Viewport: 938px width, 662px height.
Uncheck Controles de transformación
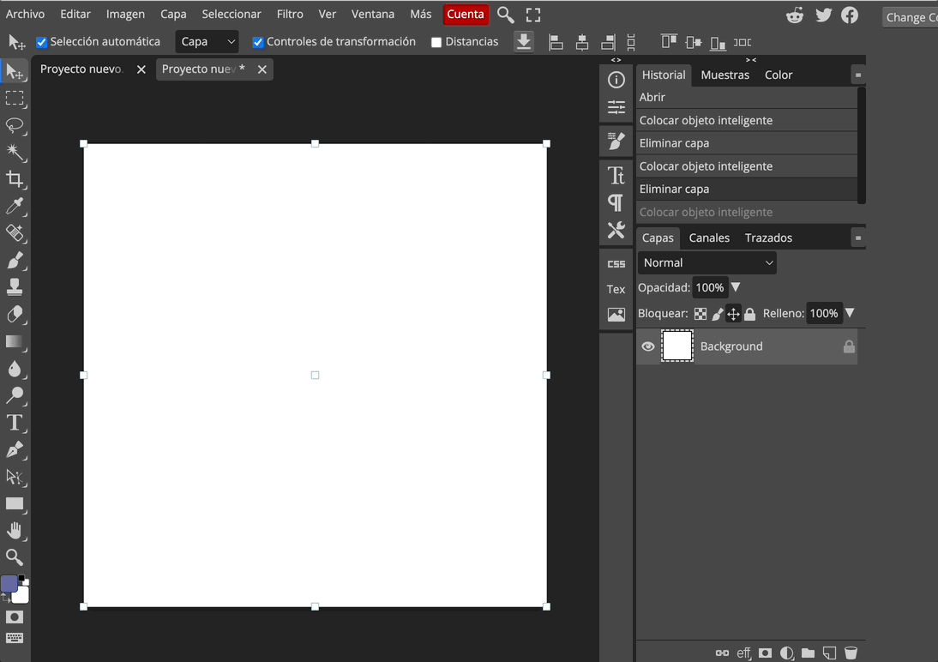click(258, 41)
